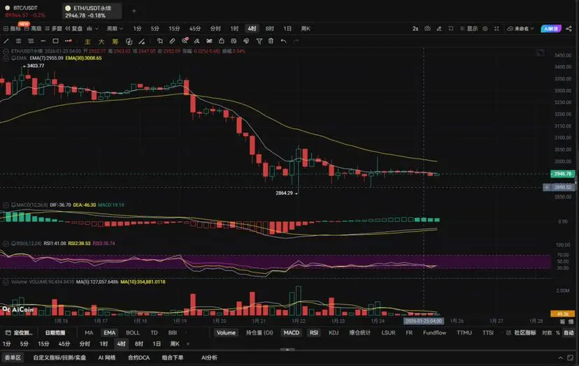Select 15分 timeframe in top bar
The image size is (579, 366).
(x=174, y=29)
